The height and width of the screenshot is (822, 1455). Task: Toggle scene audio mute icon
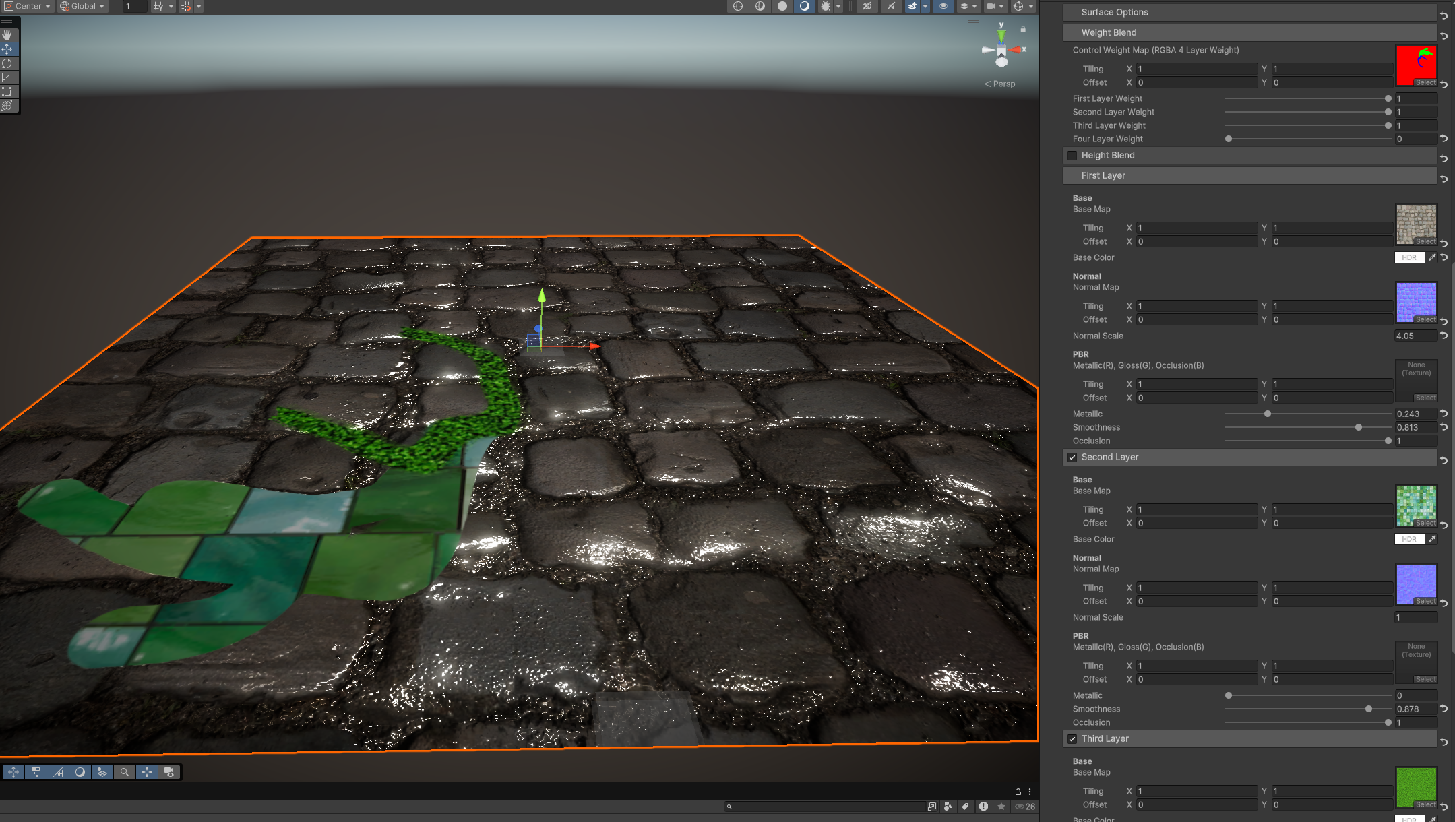click(x=891, y=6)
